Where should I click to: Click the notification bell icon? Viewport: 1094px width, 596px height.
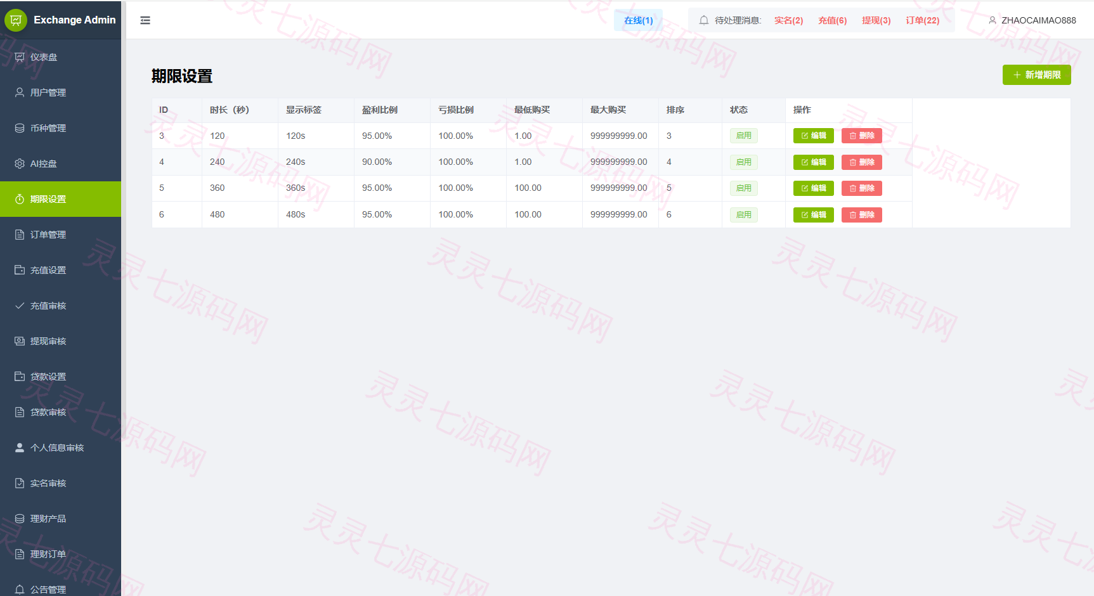704,20
